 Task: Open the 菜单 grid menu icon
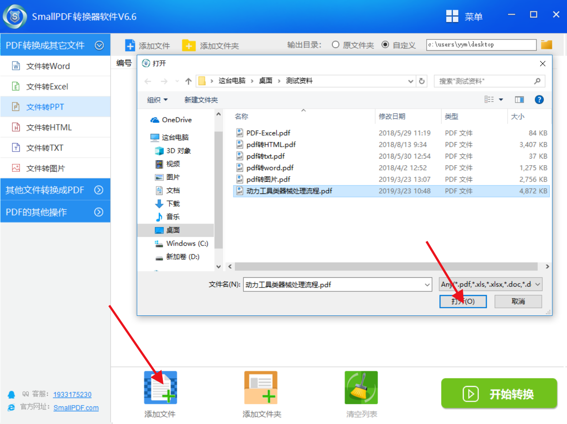(452, 16)
